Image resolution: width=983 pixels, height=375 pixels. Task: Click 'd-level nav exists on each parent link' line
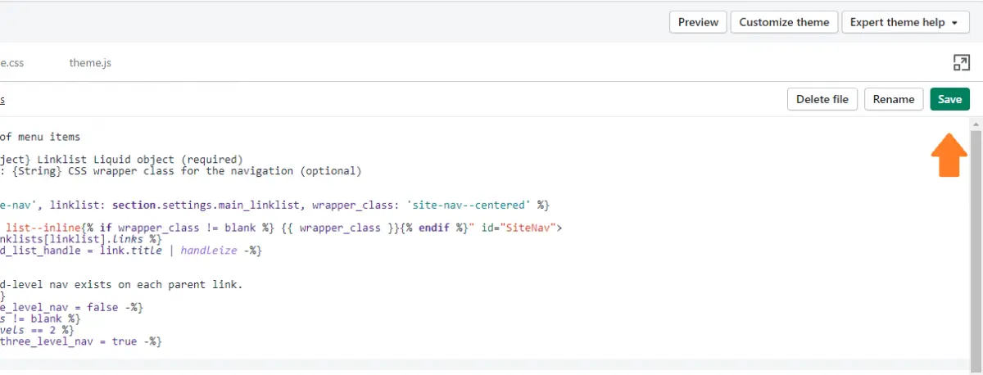point(121,285)
